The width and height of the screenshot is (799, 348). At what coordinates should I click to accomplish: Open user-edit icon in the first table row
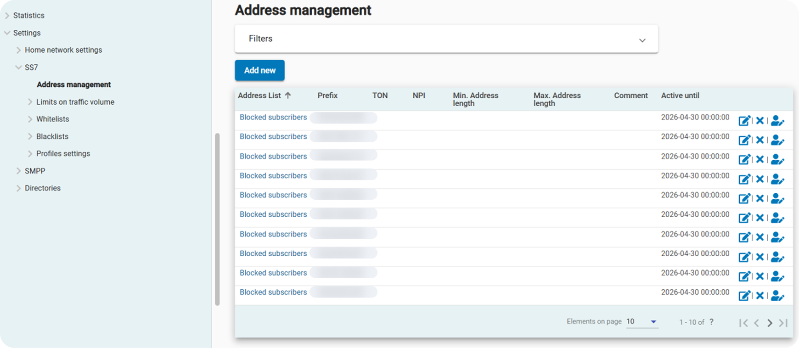point(777,121)
